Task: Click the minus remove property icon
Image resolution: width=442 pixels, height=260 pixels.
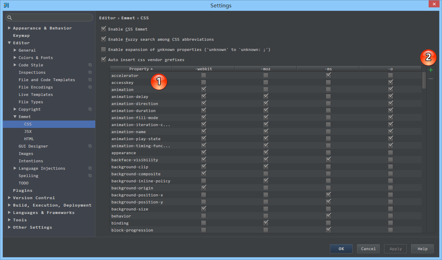Action: [431, 79]
